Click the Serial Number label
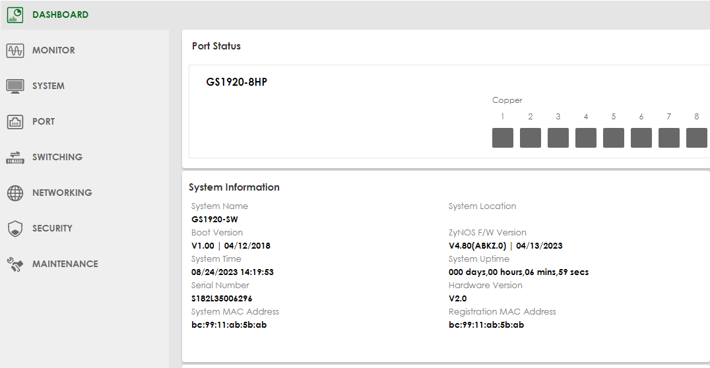The width and height of the screenshot is (710, 368). pos(220,286)
